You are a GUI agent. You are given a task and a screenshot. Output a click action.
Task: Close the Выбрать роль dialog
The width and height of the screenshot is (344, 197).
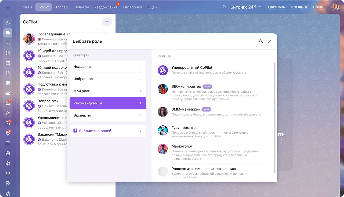(270, 41)
